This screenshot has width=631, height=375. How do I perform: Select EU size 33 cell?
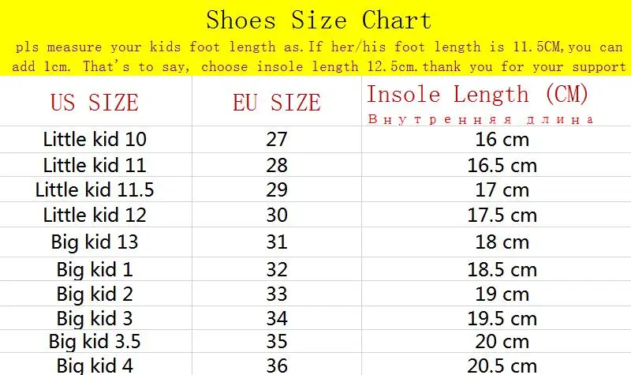coord(277,294)
